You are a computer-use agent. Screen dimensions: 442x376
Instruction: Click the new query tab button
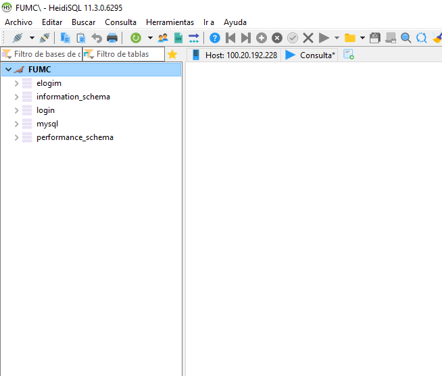[349, 55]
